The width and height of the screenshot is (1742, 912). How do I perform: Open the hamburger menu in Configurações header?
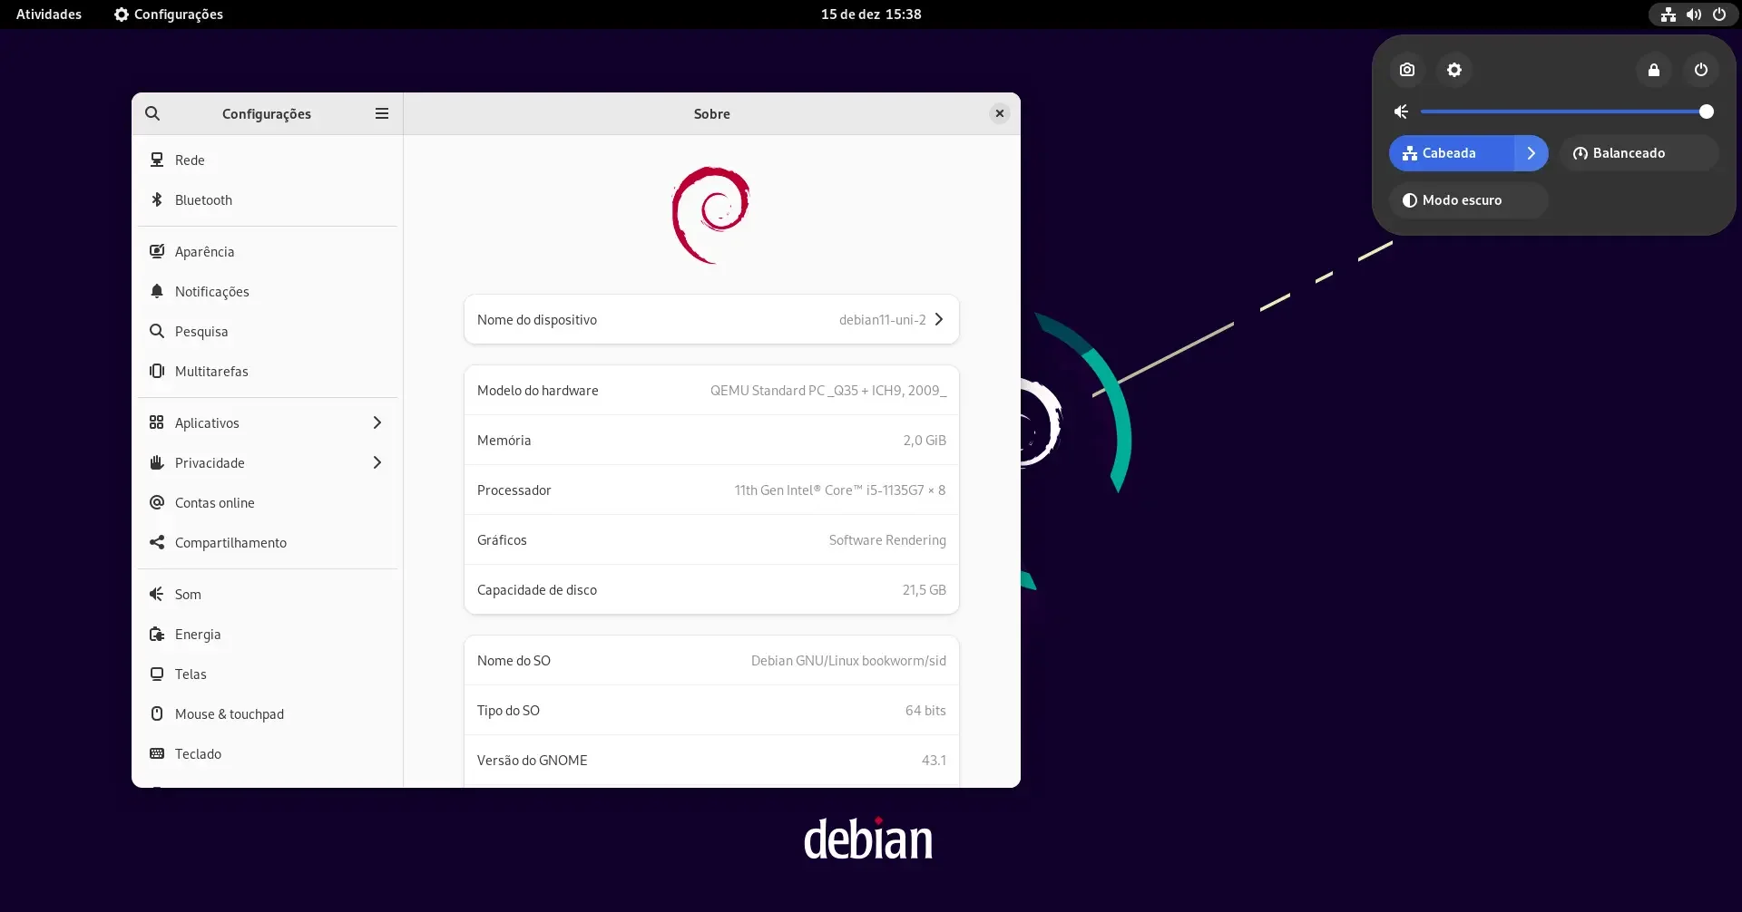[x=382, y=113]
